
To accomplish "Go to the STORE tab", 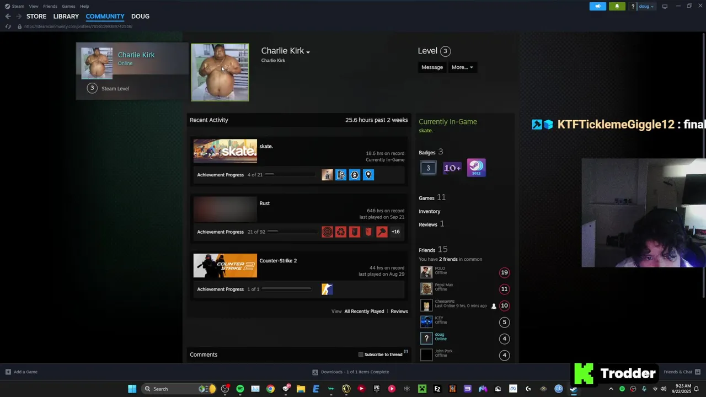I will point(36,16).
